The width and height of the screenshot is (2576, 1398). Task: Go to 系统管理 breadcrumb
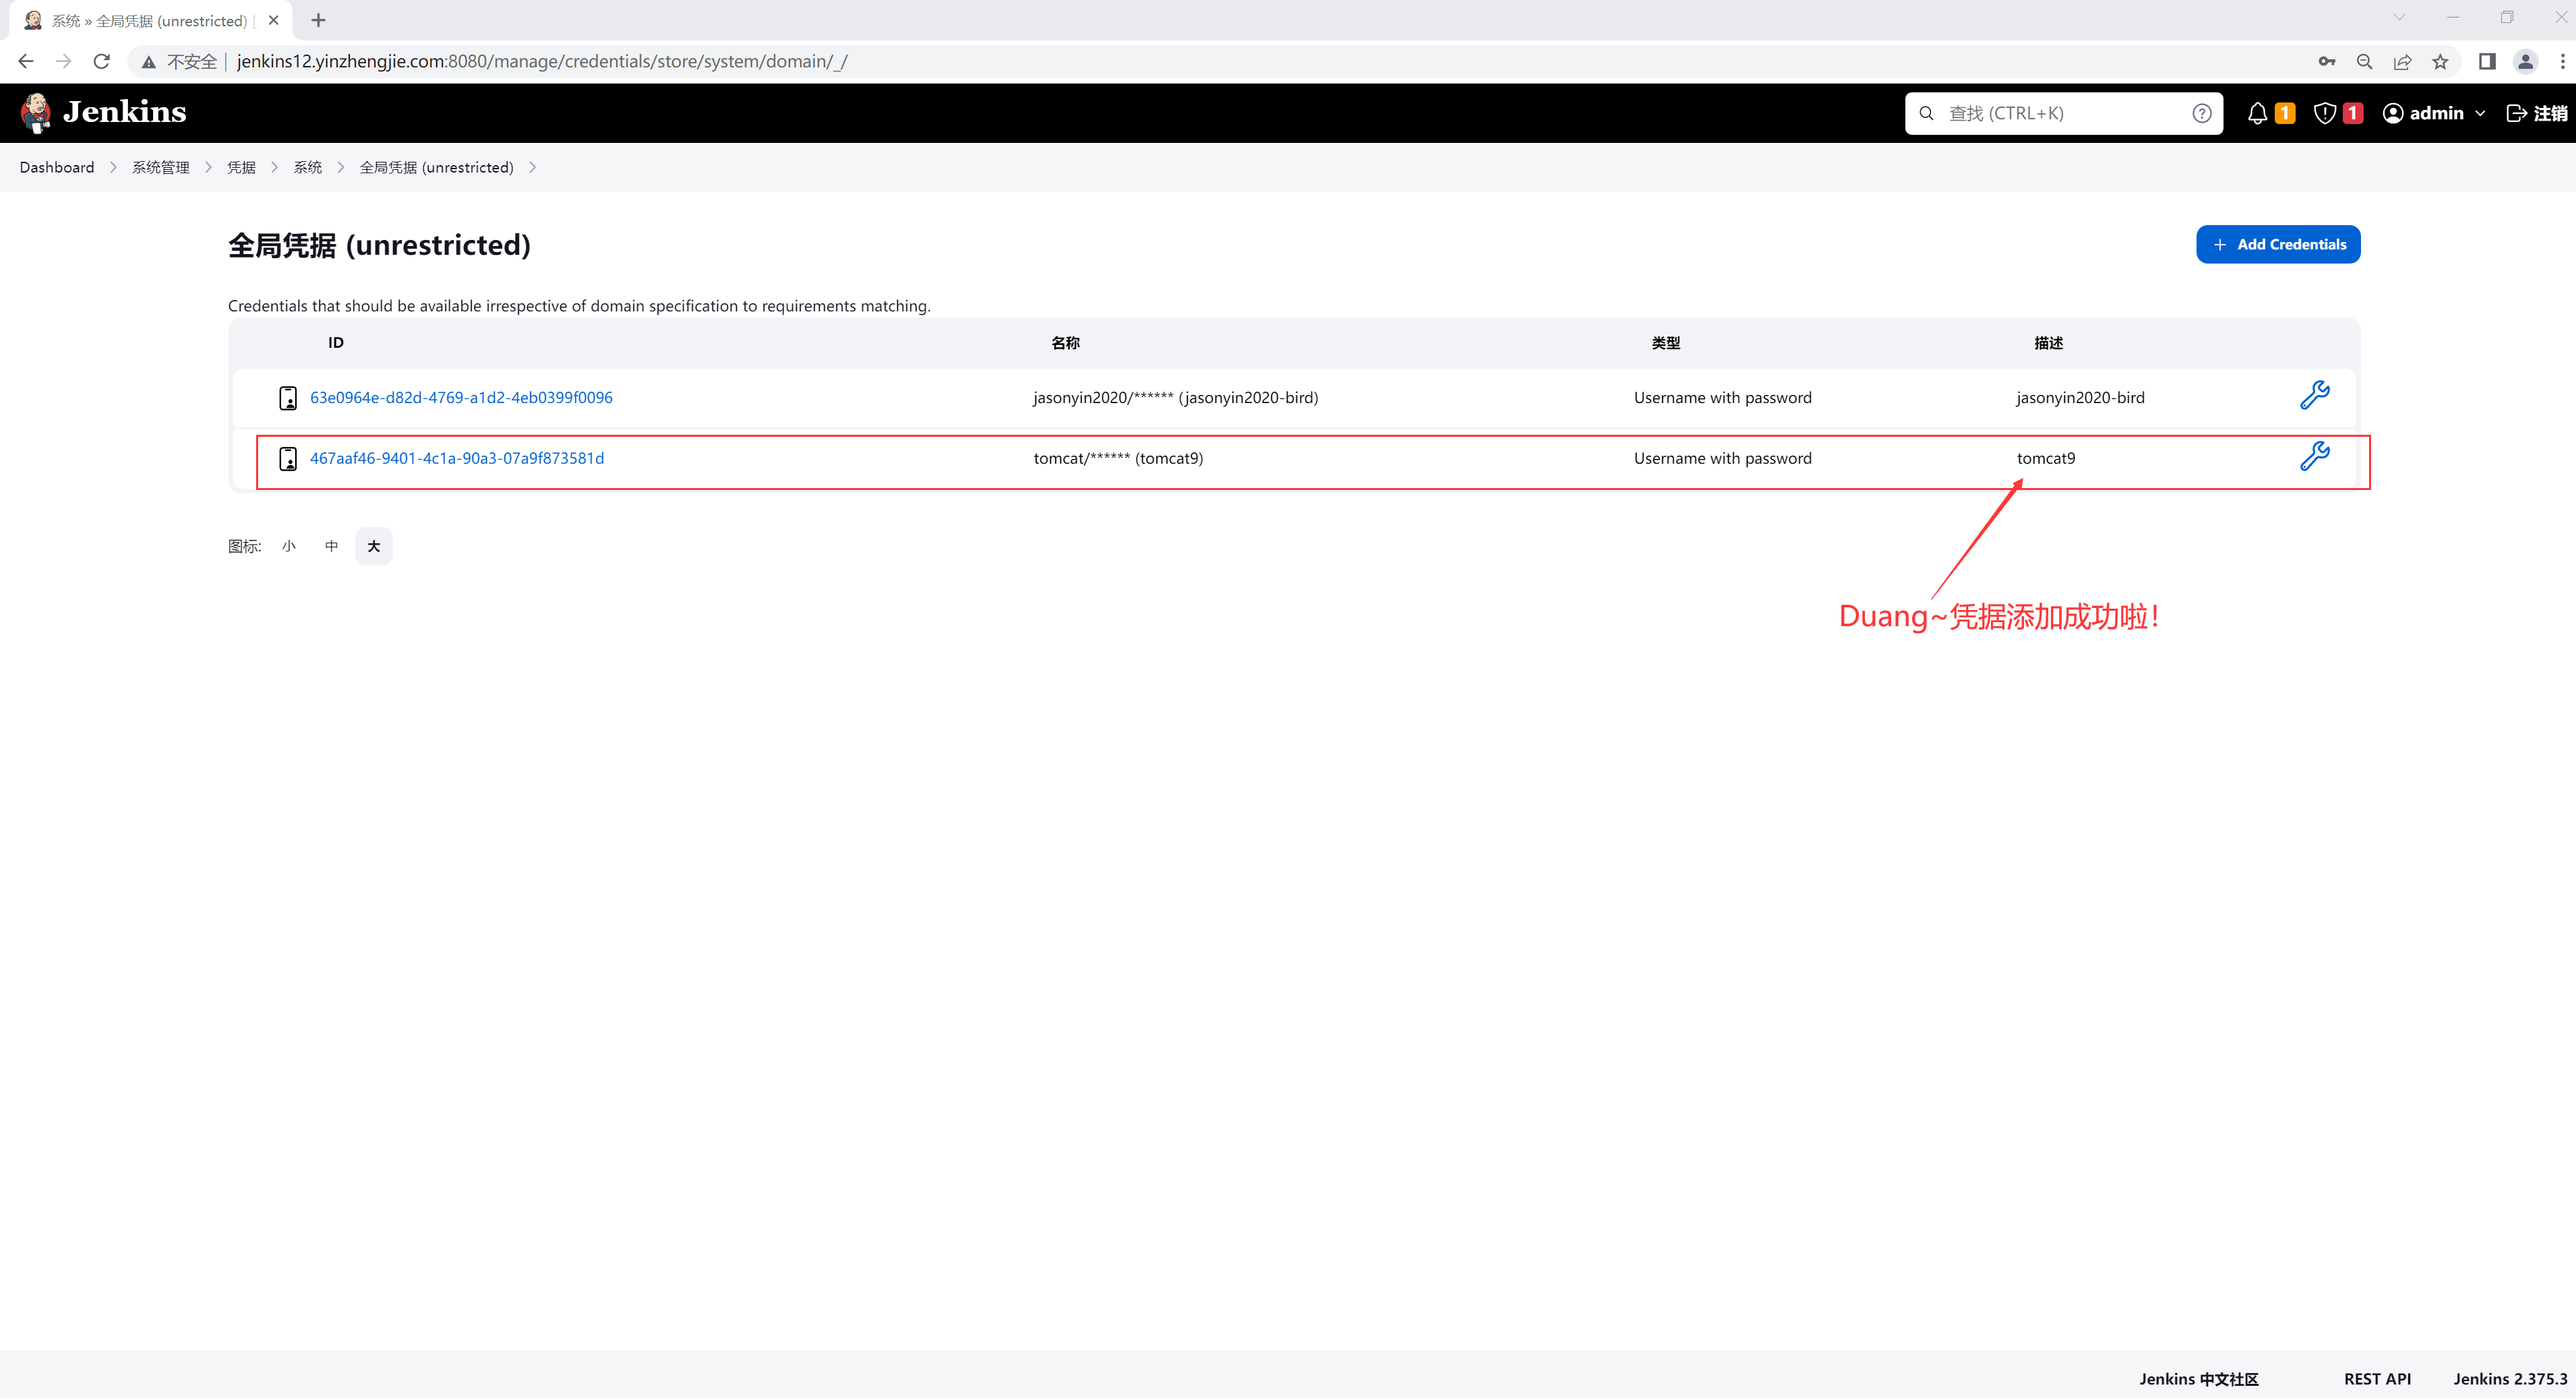tap(160, 167)
